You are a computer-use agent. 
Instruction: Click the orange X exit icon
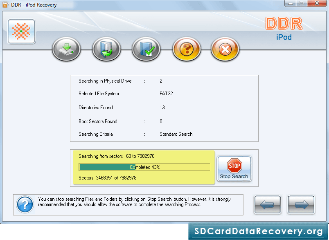point(225,49)
